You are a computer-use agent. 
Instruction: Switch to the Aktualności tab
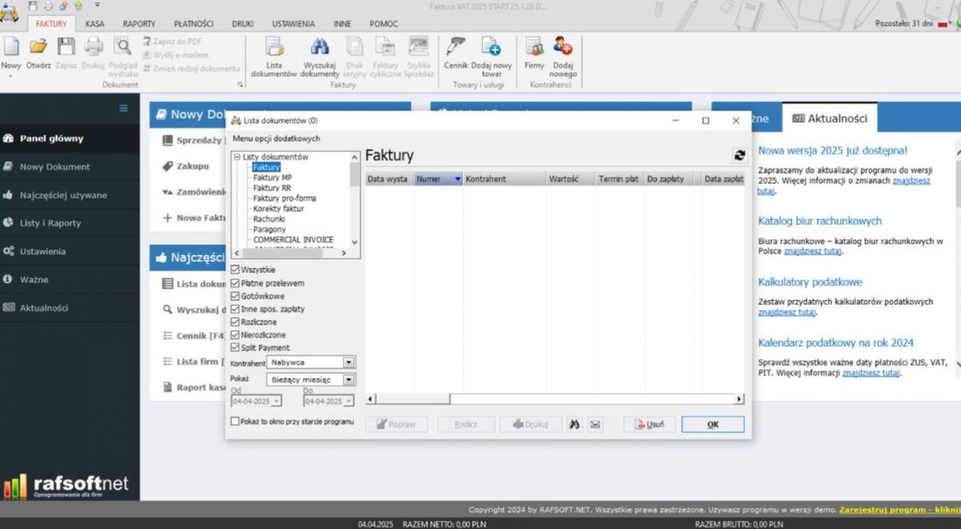pyautogui.click(x=830, y=118)
